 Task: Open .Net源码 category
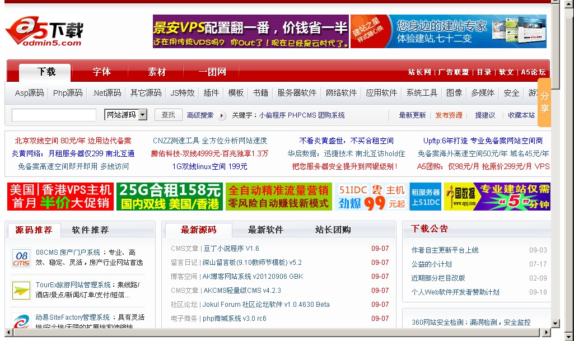point(106,93)
